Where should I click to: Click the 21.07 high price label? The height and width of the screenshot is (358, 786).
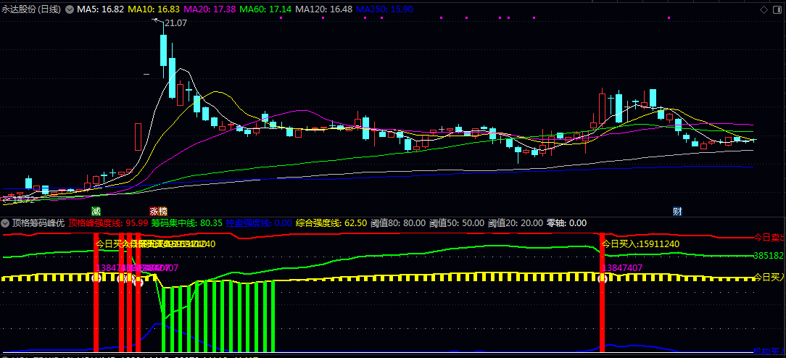click(x=176, y=23)
